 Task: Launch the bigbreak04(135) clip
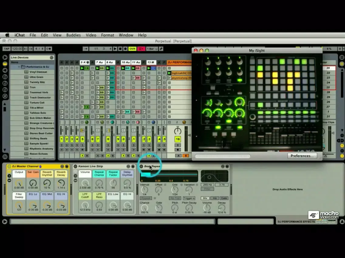pyautogui.click(x=169, y=73)
